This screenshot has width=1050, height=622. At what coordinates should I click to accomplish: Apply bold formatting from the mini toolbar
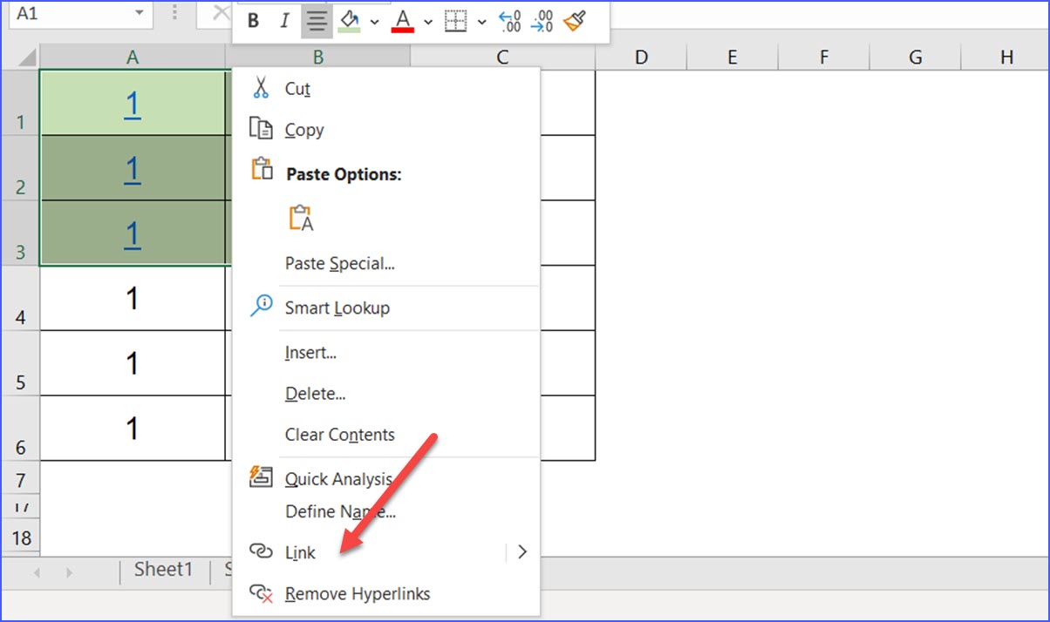252,20
